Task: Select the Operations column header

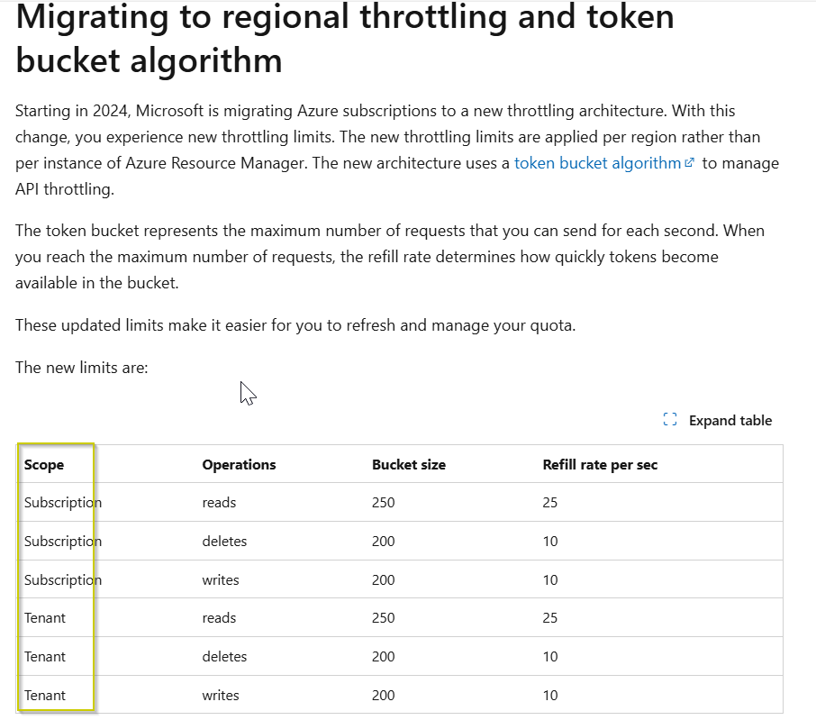Action: [239, 464]
